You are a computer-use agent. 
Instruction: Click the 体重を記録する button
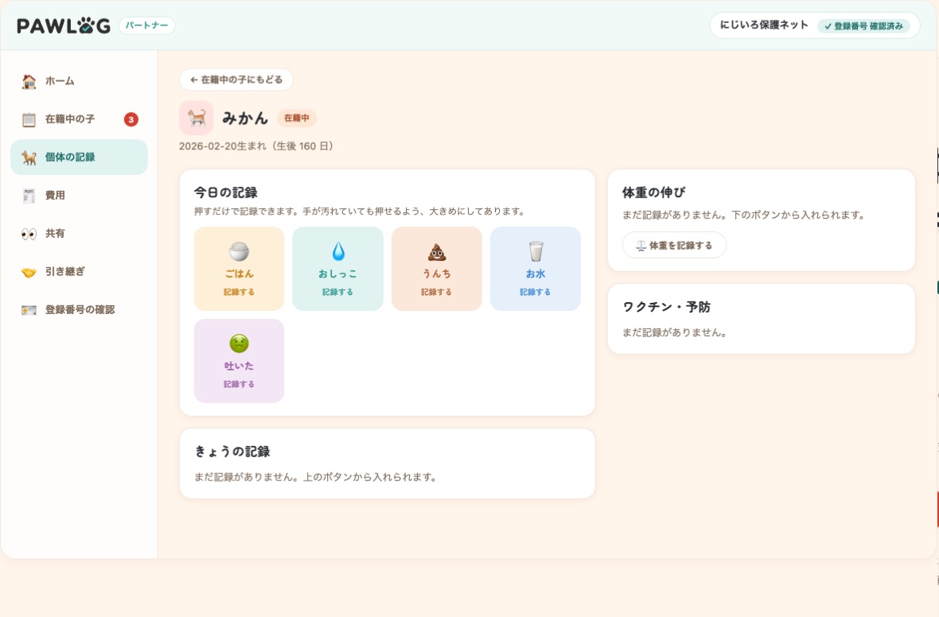[674, 246]
